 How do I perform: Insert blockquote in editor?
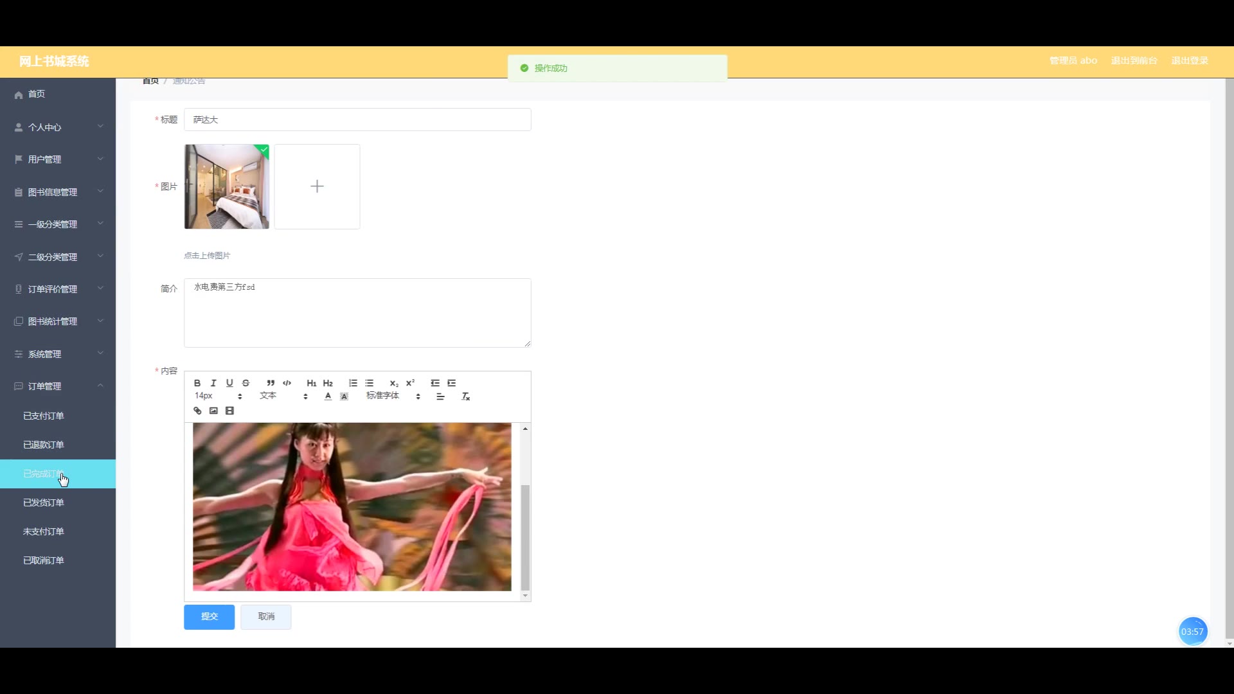pyautogui.click(x=271, y=383)
